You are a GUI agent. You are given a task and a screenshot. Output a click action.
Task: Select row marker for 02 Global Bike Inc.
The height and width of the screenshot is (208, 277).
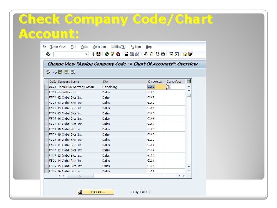coord(47,97)
